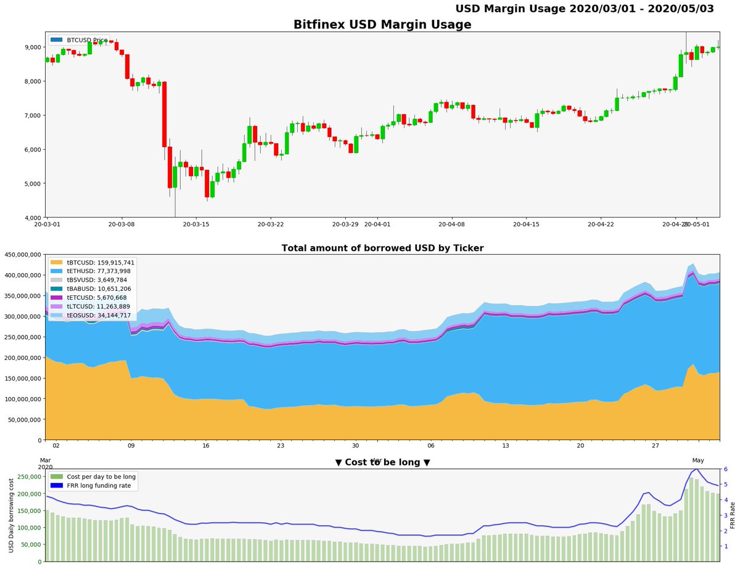Click the '02' day label on borrowed USD chart

(x=56, y=446)
